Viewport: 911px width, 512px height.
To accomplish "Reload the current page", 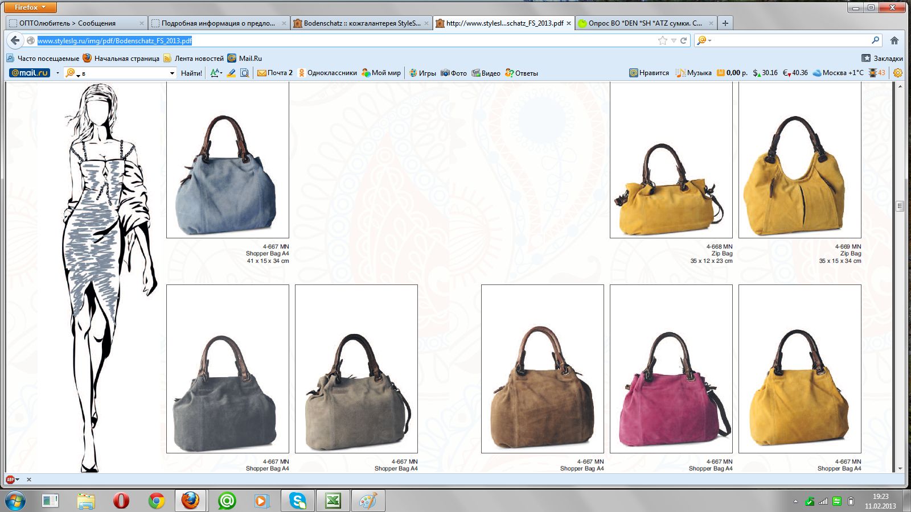I will pos(683,40).
